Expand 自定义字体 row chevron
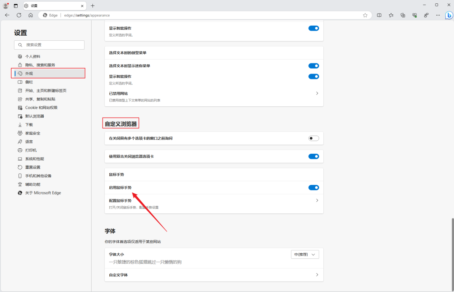The height and width of the screenshot is (292, 454). tap(317, 275)
